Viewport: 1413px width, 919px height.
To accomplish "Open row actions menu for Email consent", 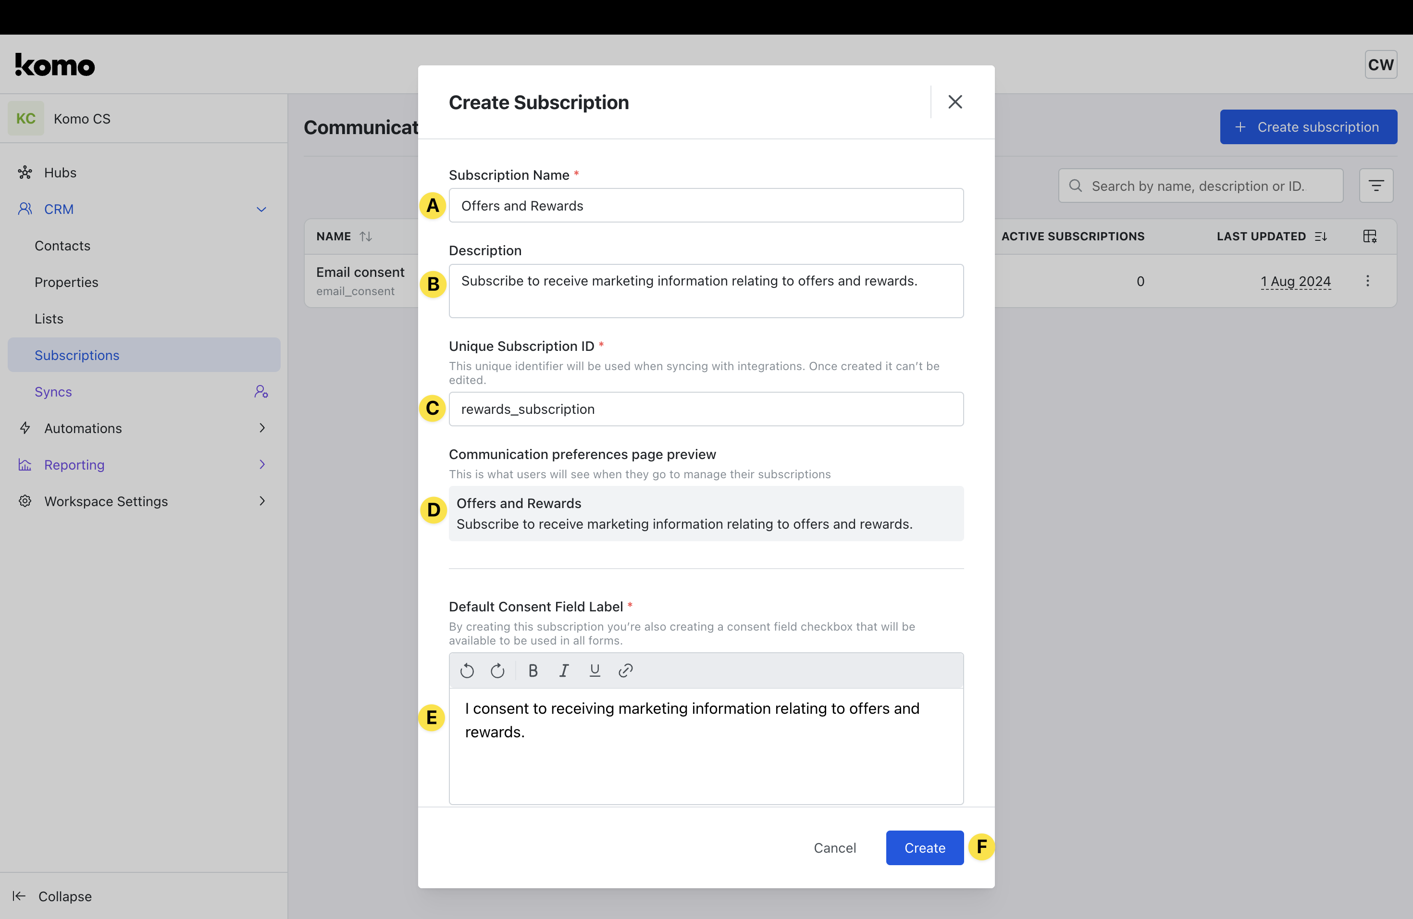I will click(x=1367, y=281).
